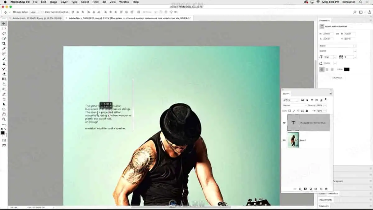Click the Search icon in options bar
Image resolution: width=373 pixels, height=210 pixels.
pyautogui.click(x=355, y=12)
